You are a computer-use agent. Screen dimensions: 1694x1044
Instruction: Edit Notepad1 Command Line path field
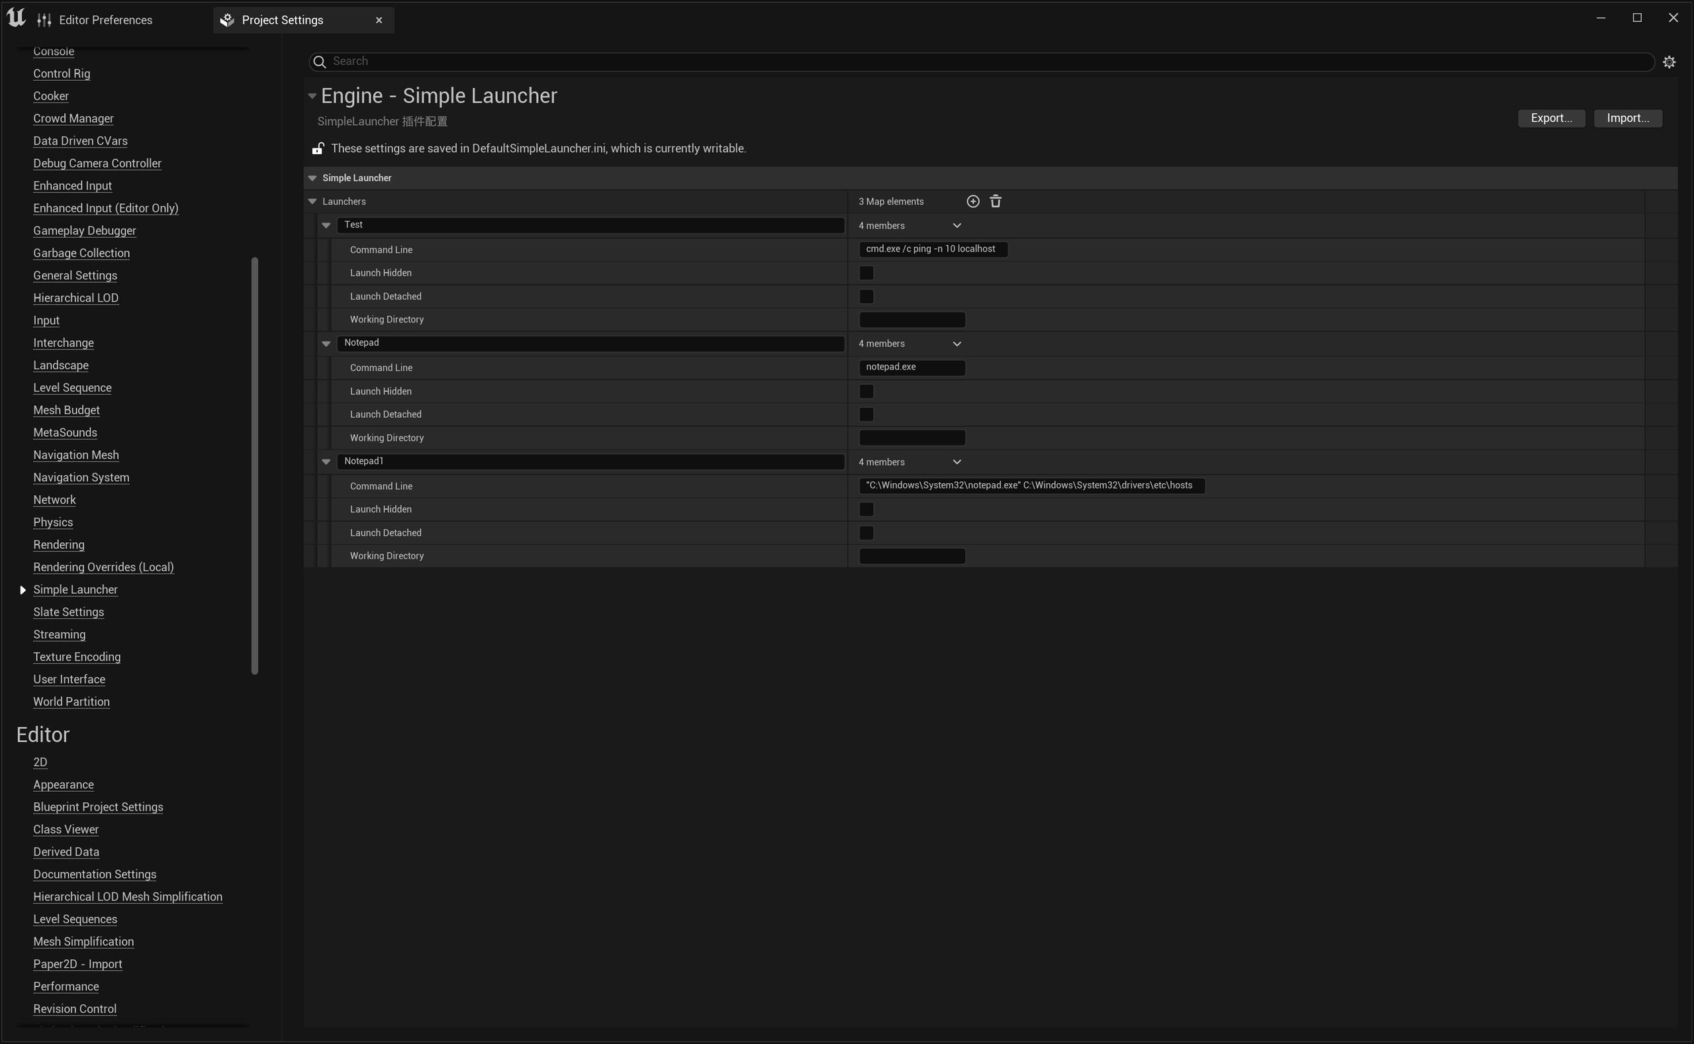click(1031, 485)
